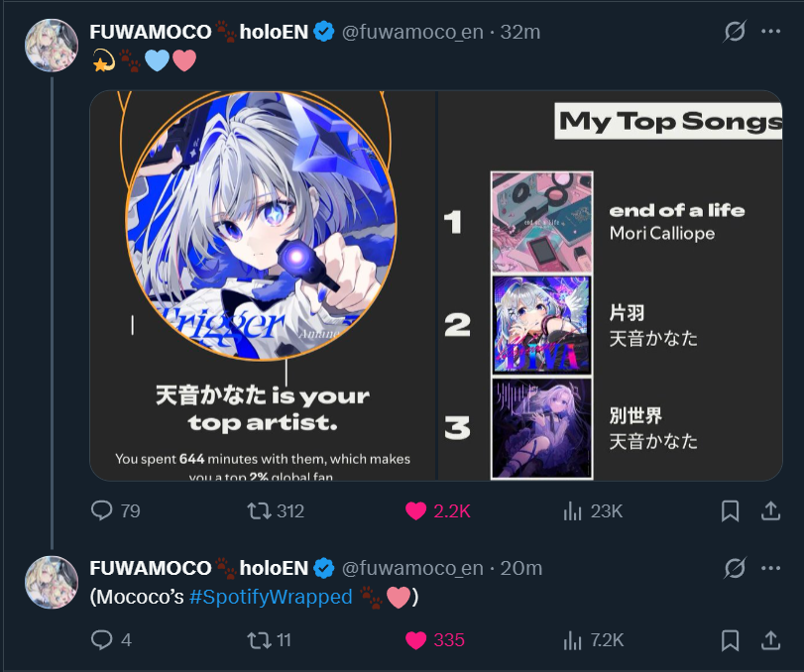This screenshot has height=672, width=804.
Task: Open the My Top Songs image
Action: pos(610,285)
